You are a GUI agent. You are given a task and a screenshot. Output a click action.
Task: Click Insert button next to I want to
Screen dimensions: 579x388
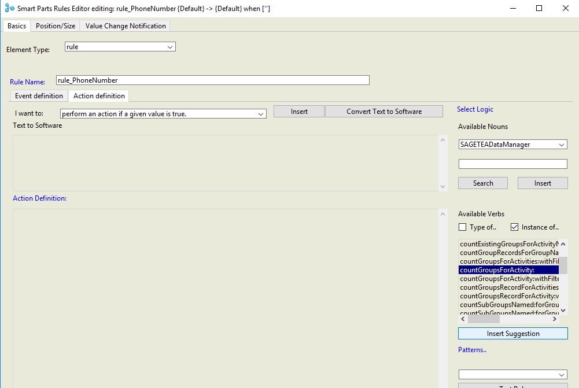click(299, 112)
